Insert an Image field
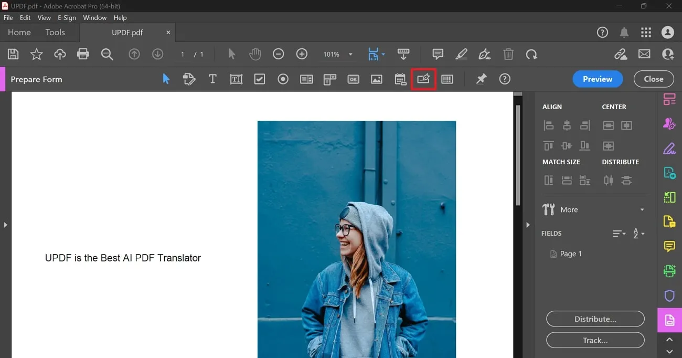Image resolution: width=682 pixels, height=358 pixels. point(376,79)
